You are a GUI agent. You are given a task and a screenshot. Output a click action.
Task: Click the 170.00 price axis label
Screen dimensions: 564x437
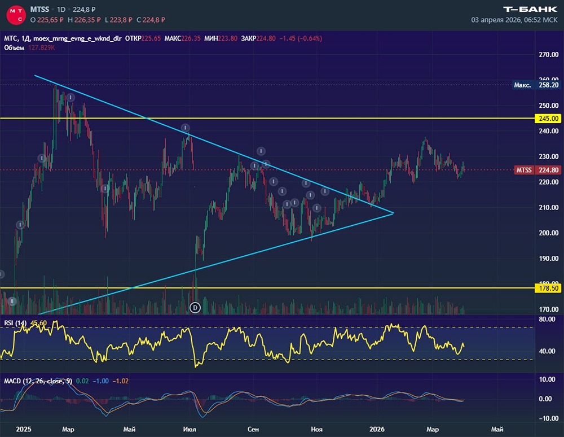549,309
